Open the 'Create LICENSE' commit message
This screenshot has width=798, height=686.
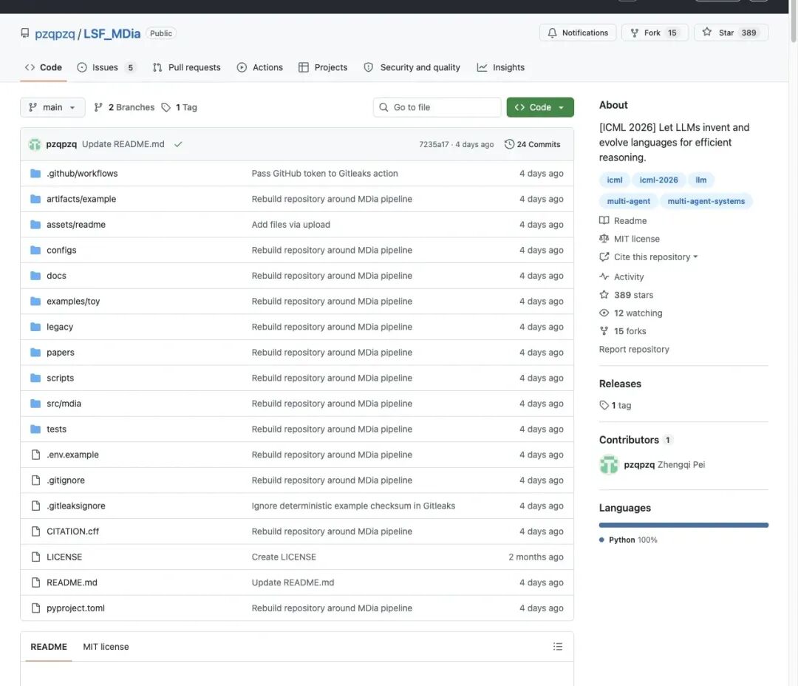click(284, 557)
